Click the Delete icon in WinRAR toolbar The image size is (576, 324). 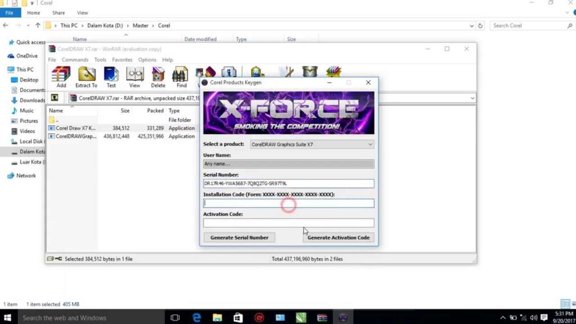coord(158,77)
